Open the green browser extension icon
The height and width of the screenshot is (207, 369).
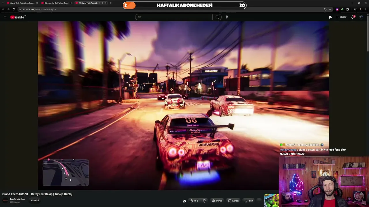342,9
